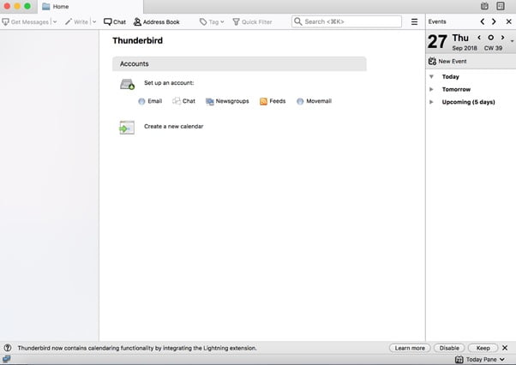Toggle the Today Pane button
The width and height of the screenshot is (516, 365).
[x=476, y=359]
